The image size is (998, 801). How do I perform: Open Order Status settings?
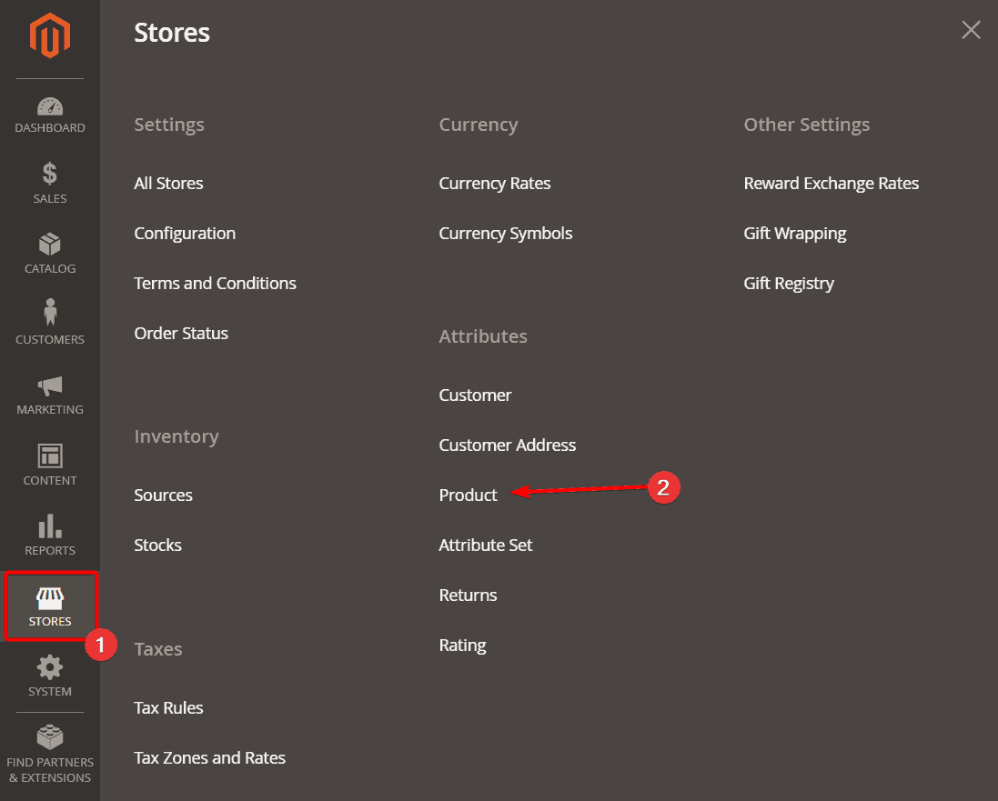point(181,334)
